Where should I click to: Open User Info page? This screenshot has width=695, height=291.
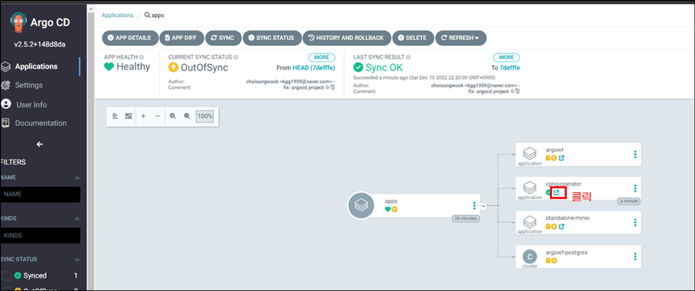pyautogui.click(x=31, y=105)
